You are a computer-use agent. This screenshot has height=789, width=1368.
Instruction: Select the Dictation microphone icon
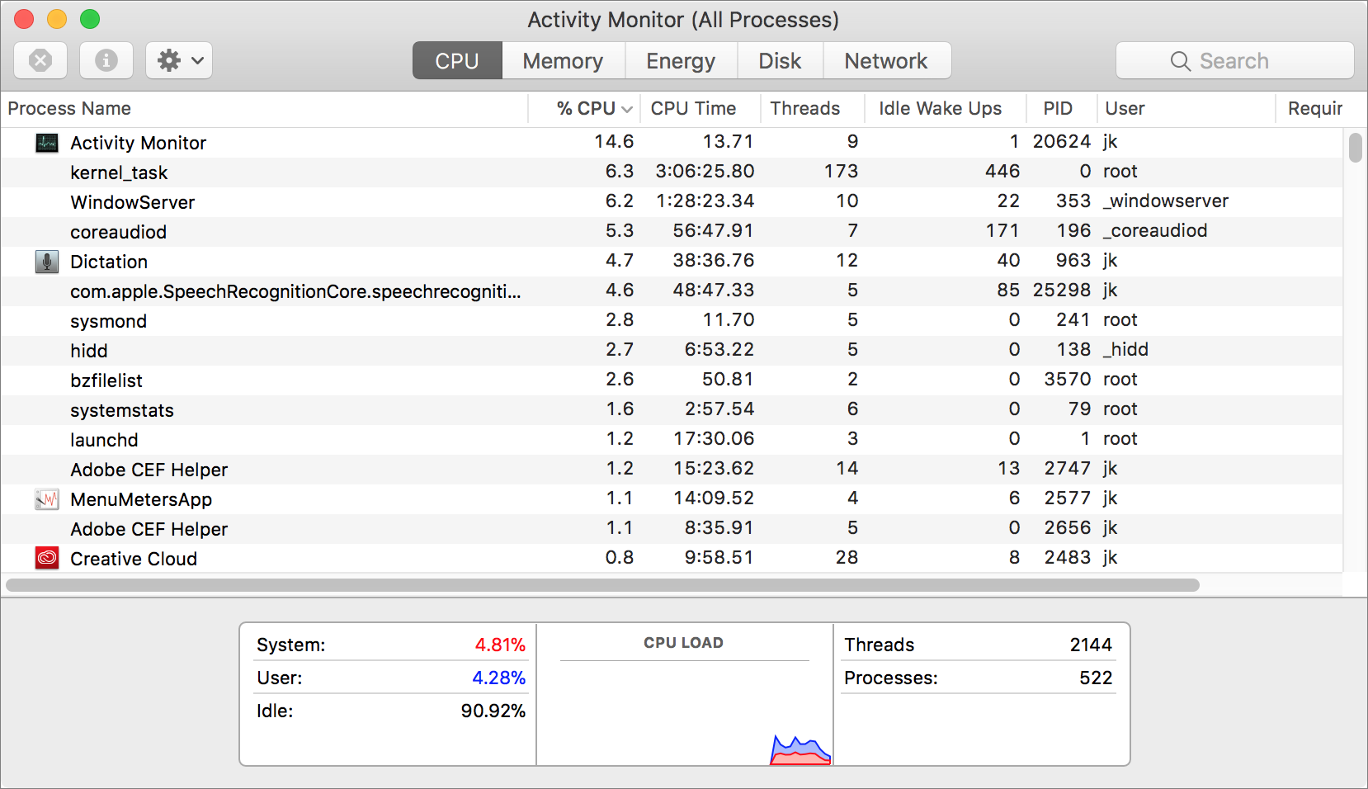(x=47, y=262)
